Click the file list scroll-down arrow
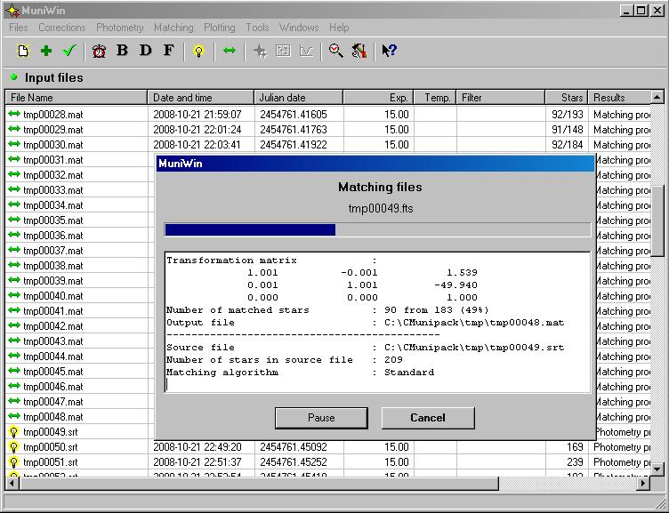Image resolution: width=669 pixels, height=513 pixels. 657,468
